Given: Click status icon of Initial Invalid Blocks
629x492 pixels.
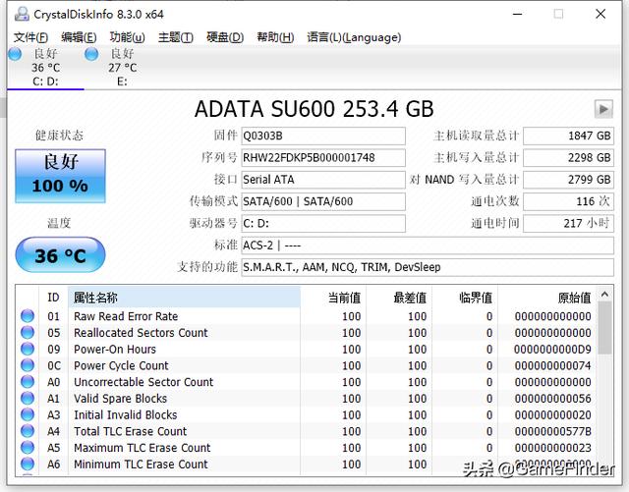Looking at the screenshot, I should coord(28,414).
